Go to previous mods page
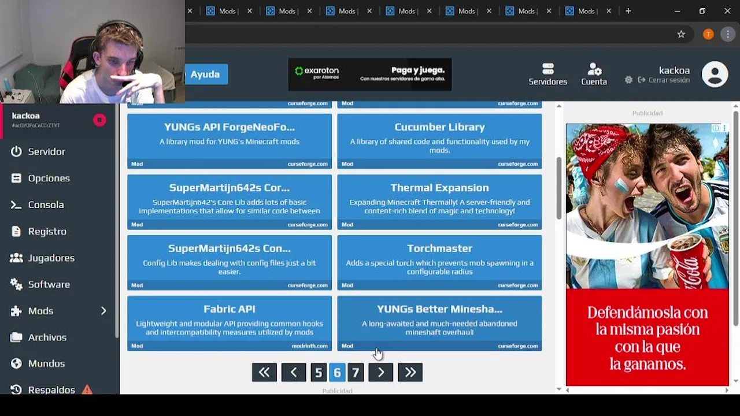740x416 pixels. click(294, 373)
